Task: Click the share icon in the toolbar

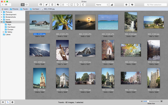Action: [x=63, y=5]
